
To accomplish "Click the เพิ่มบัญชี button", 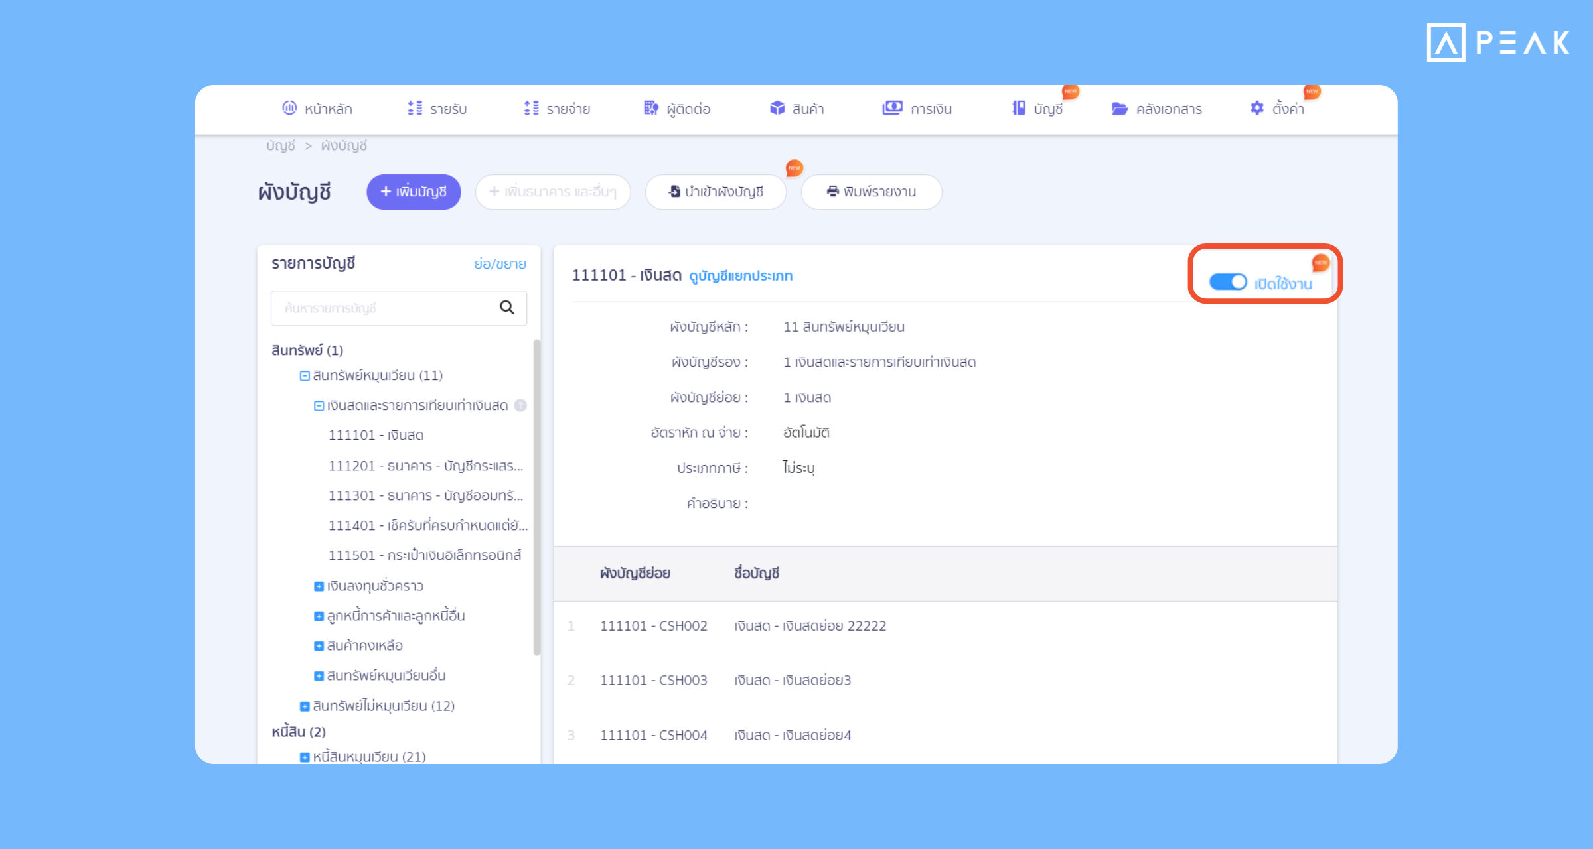I will coord(414,192).
